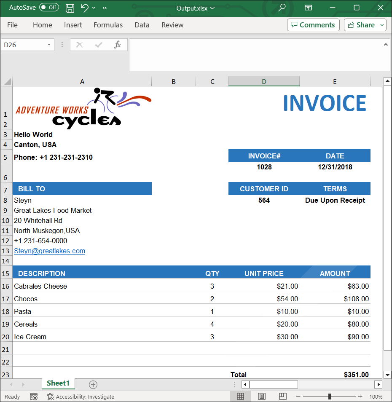This screenshot has width=392, height=402.
Task: Select the customer ID 564 cell
Action: click(x=264, y=200)
